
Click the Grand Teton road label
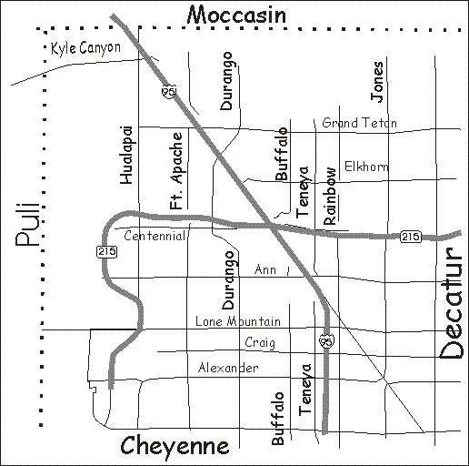[359, 123]
